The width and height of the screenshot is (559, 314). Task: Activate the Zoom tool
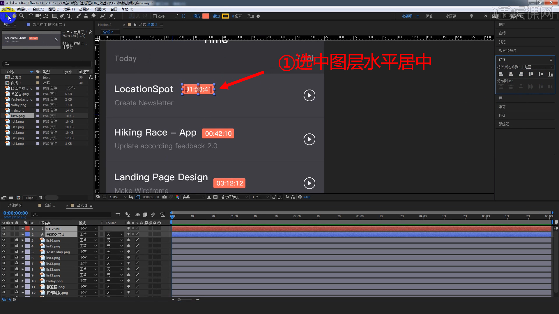tap(22, 16)
